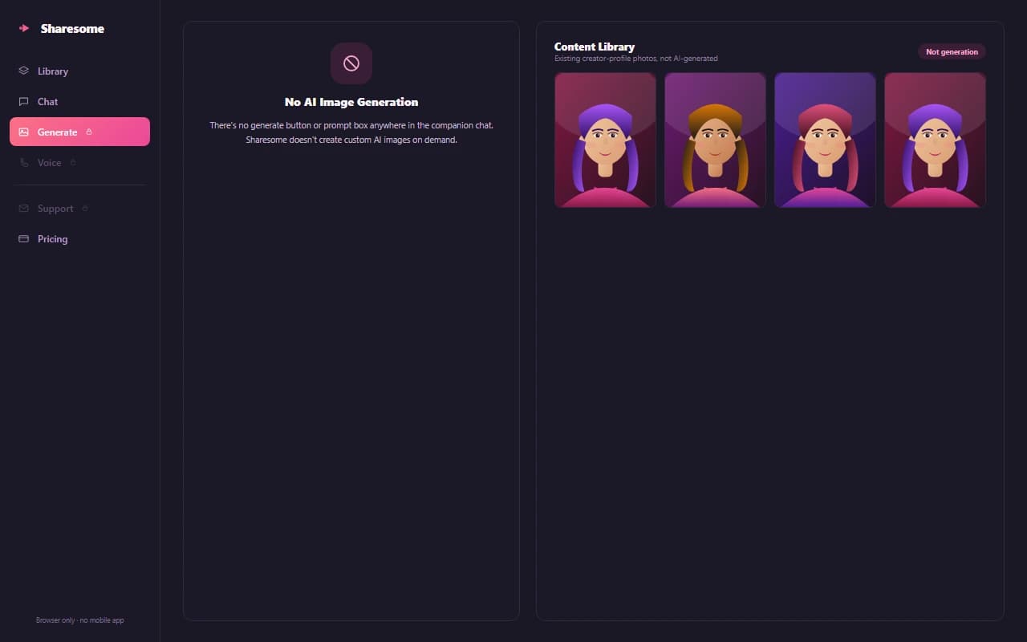Open the first purple-haired thumbnail in Content Library
1027x642 pixels.
[605, 140]
